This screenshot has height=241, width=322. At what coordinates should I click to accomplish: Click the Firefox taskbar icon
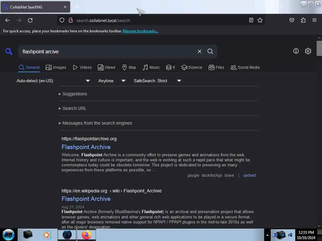[86, 235]
